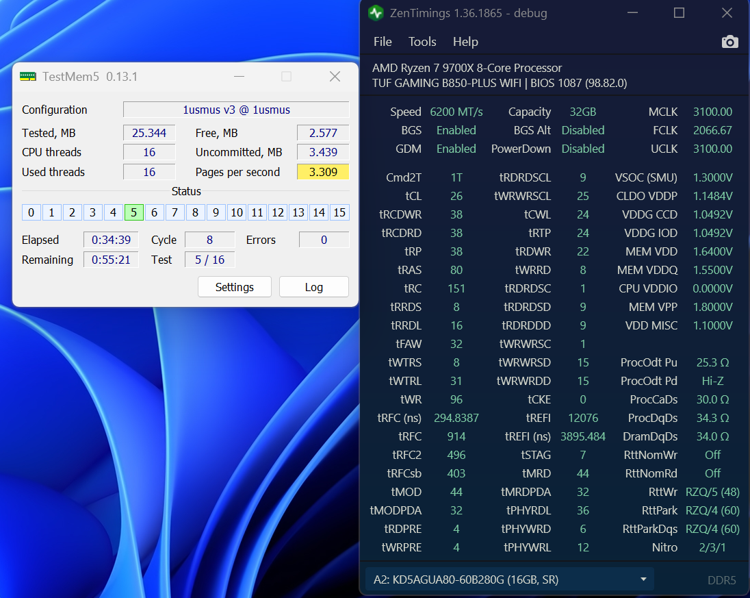Click the tREFI (ns) value 3895.484
Viewport: 750px width, 598px height.
coord(582,436)
